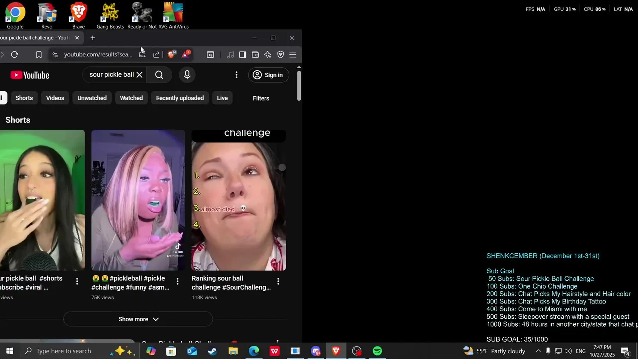The height and width of the screenshot is (359, 638).
Task: Open the Gang Beasts desktop shortcut
Action: 110,15
